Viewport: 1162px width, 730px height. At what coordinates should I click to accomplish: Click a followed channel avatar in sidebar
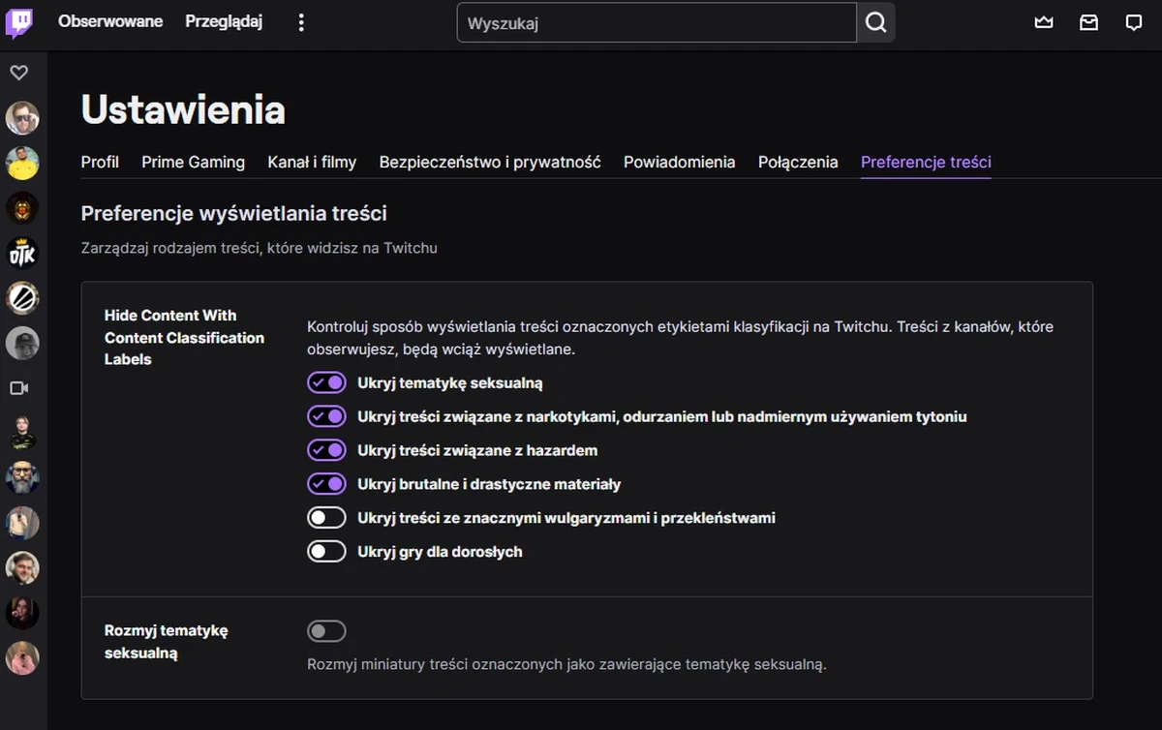pyautogui.click(x=22, y=117)
